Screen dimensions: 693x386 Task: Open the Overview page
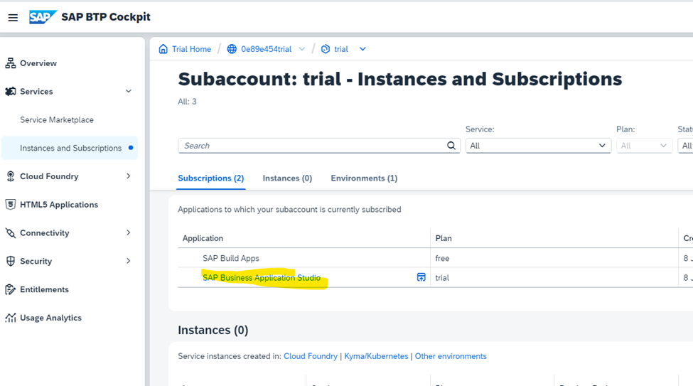(x=38, y=63)
